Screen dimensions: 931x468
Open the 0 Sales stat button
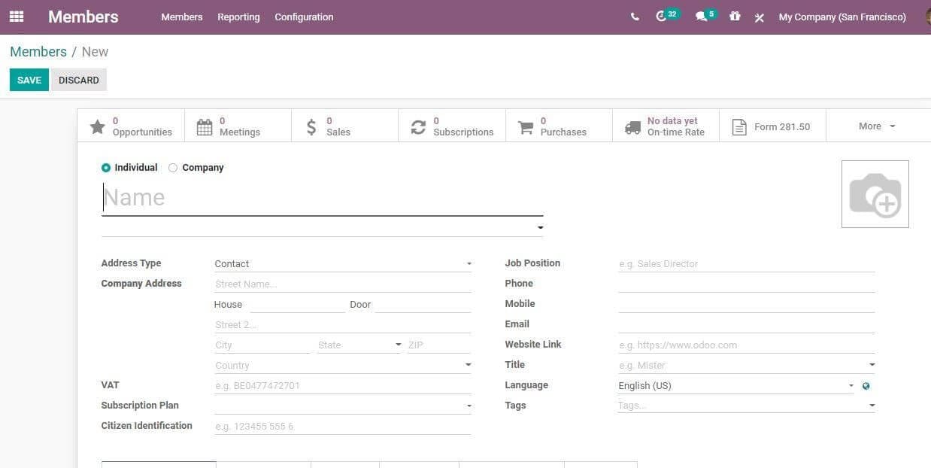(x=345, y=126)
